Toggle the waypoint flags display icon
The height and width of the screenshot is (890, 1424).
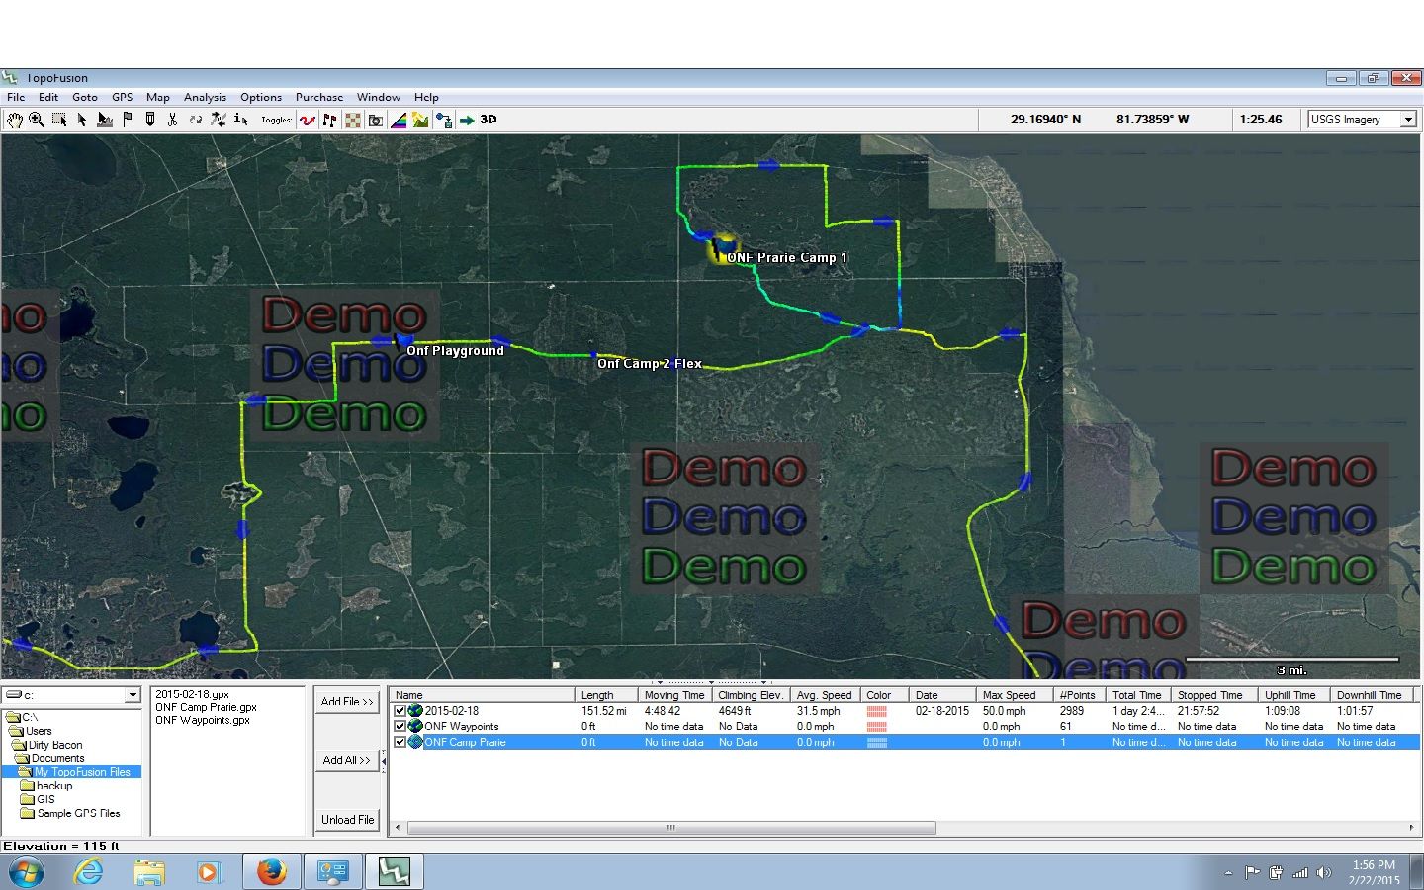pyautogui.click(x=330, y=120)
